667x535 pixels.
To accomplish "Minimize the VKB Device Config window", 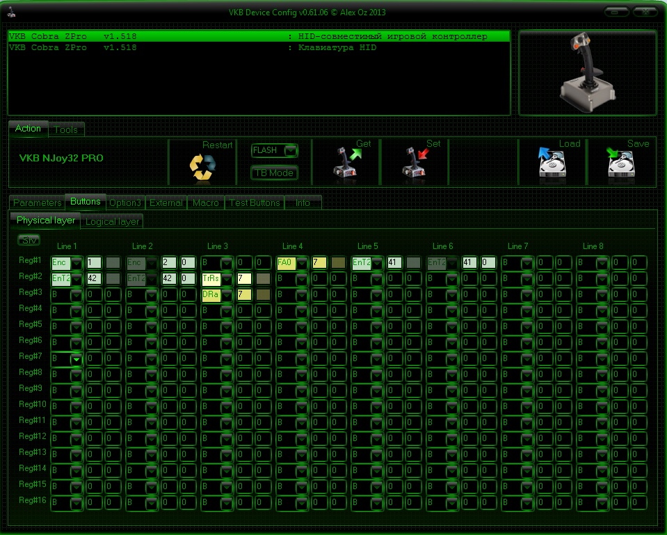I will click(x=616, y=12).
